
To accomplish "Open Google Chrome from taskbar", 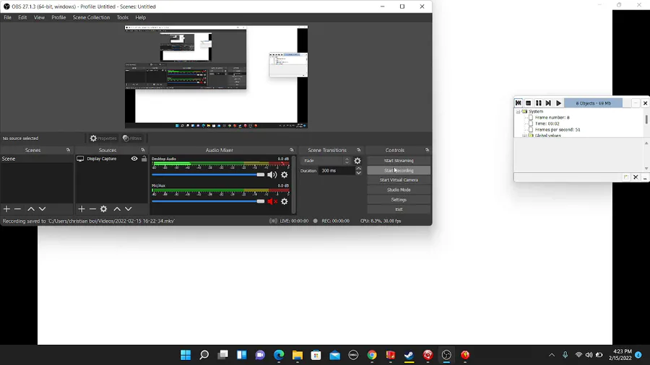I will click(372, 355).
